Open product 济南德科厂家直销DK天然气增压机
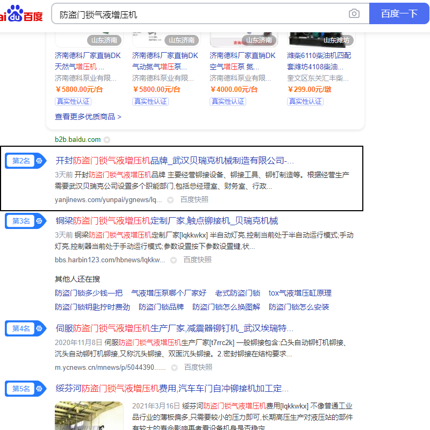 coord(88,61)
